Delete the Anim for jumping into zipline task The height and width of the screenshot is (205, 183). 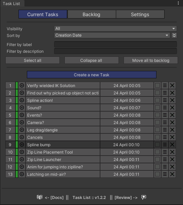(172, 167)
